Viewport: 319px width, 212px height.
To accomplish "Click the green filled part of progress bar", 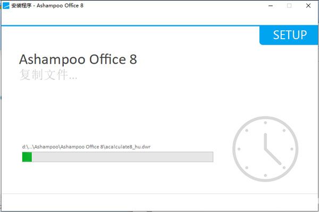I will (27, 157).
